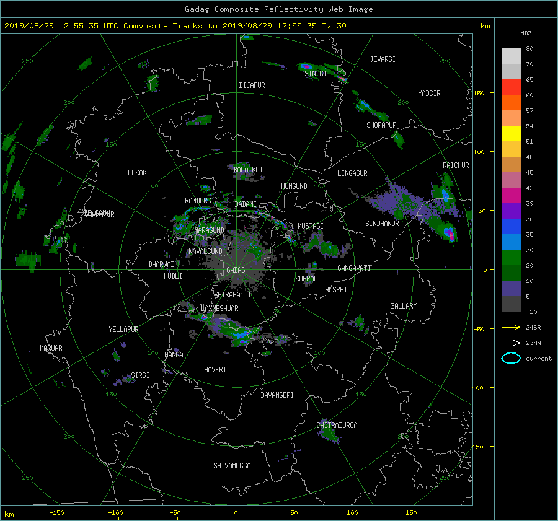Select the BADAMI label
Screen dimensions: 558x521
pos(246,204)
